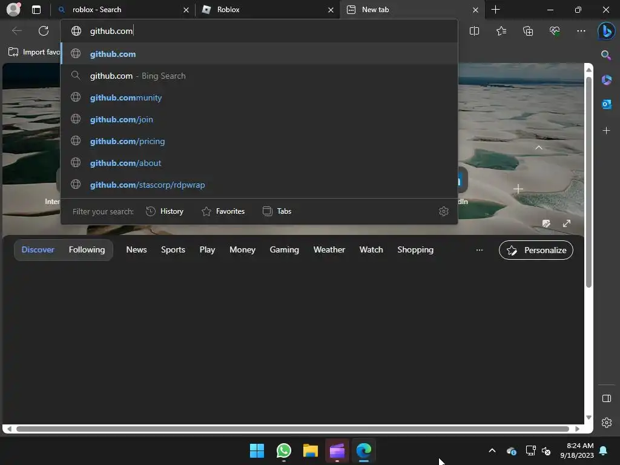620x465 pixels.
Task: Select github.com/stascorp/rdpwrap suggestion
Action: (x=259, y=184)
